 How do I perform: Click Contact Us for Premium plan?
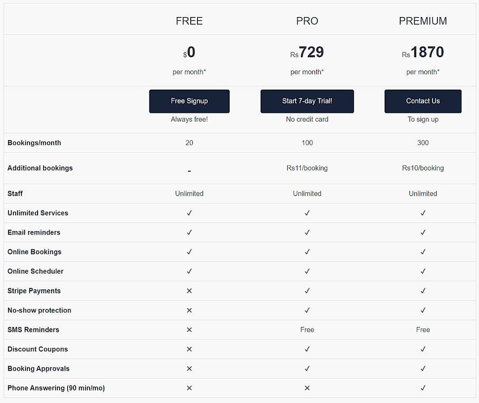coord(423,101)
